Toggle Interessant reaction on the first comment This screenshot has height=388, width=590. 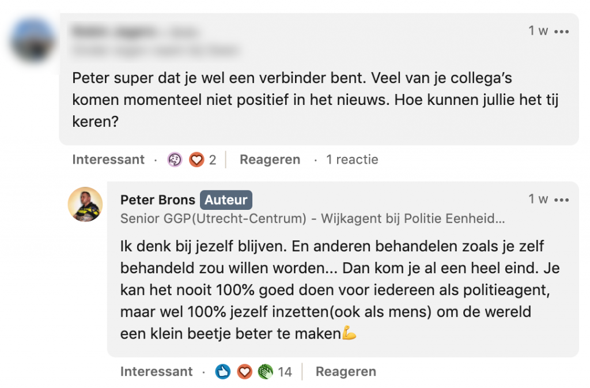(x=108, y=160)
